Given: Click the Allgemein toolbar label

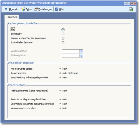Looking at the screenshot, I should pyautogui.click(x=13, y=9).
